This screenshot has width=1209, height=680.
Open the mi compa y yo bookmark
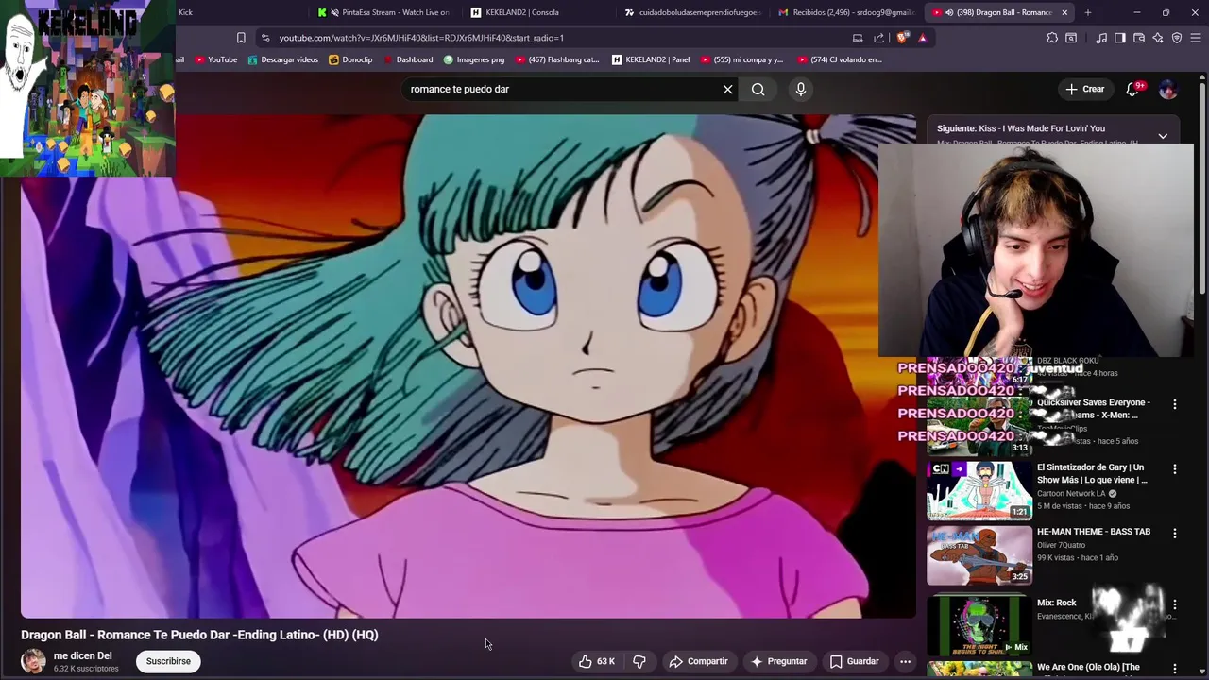coord(741,59)
